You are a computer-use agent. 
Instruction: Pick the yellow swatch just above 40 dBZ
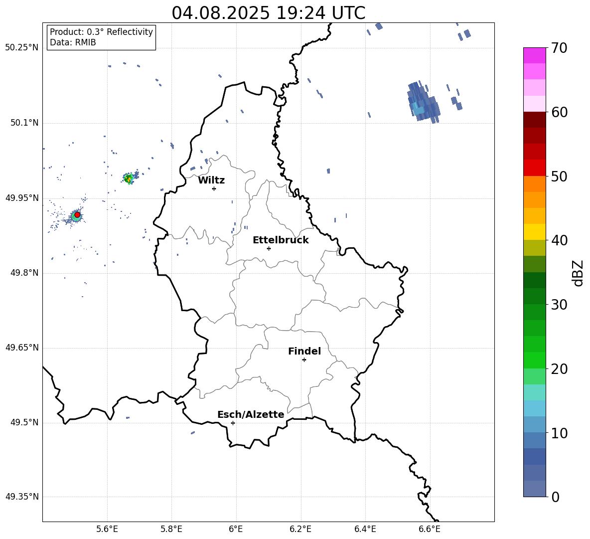[x=534, y=232]
